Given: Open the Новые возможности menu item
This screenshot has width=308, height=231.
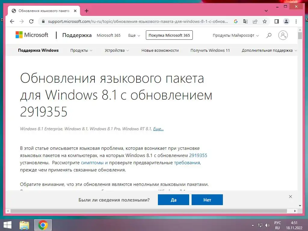Looking at the screenshot, I should [x=160, y=51].
